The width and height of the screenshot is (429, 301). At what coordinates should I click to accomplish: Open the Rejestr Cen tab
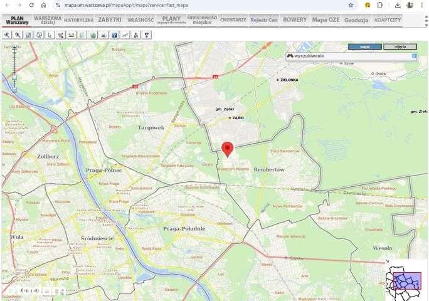[x=264, y=20]
